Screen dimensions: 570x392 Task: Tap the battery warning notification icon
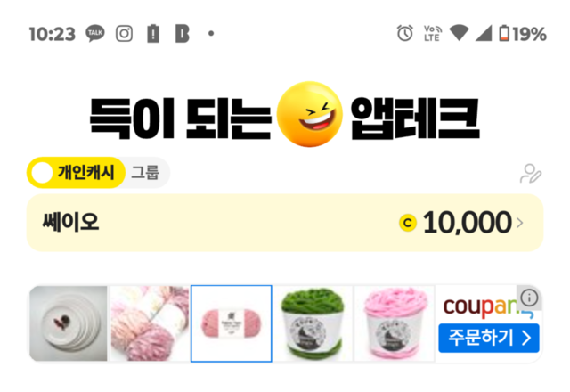[153, 34]
